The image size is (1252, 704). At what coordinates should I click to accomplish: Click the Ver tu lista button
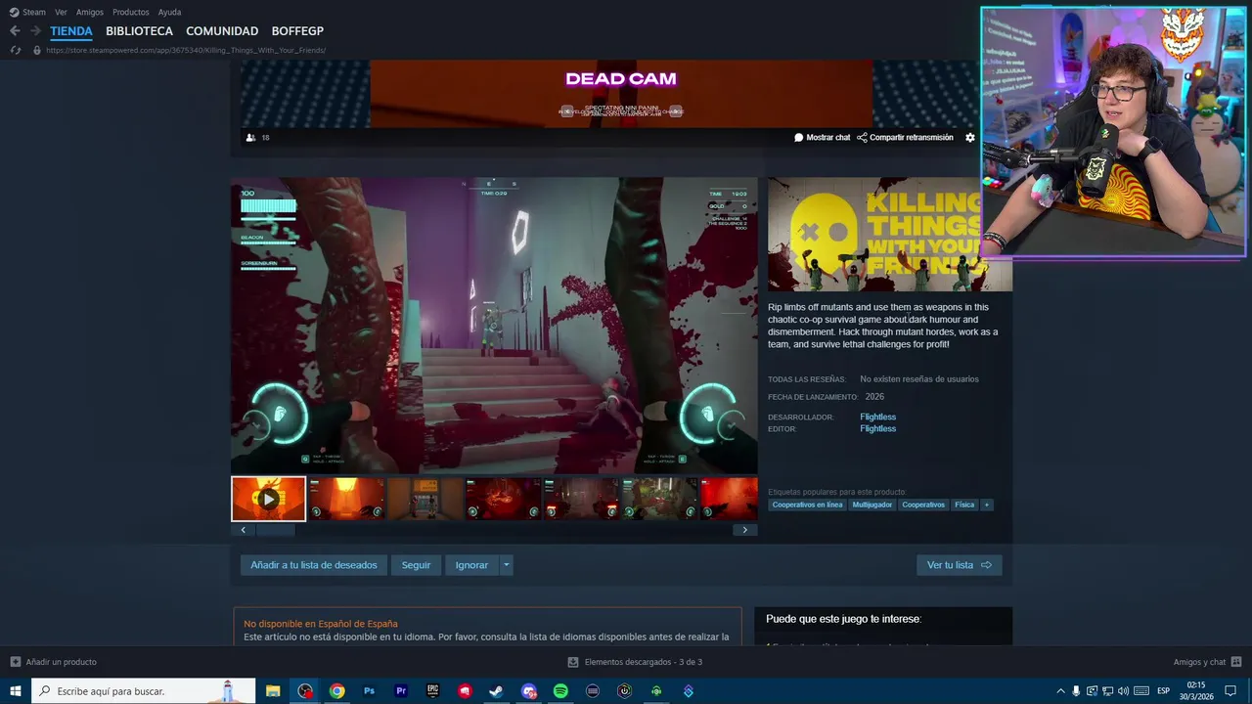tap(960, 565)
